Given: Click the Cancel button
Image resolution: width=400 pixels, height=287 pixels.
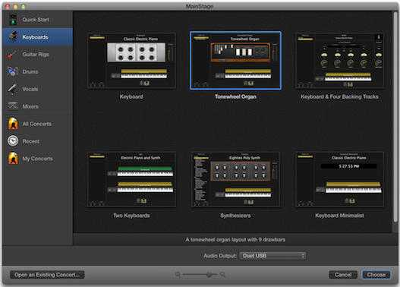Looking at the screenshot, I should click(343, 275).
